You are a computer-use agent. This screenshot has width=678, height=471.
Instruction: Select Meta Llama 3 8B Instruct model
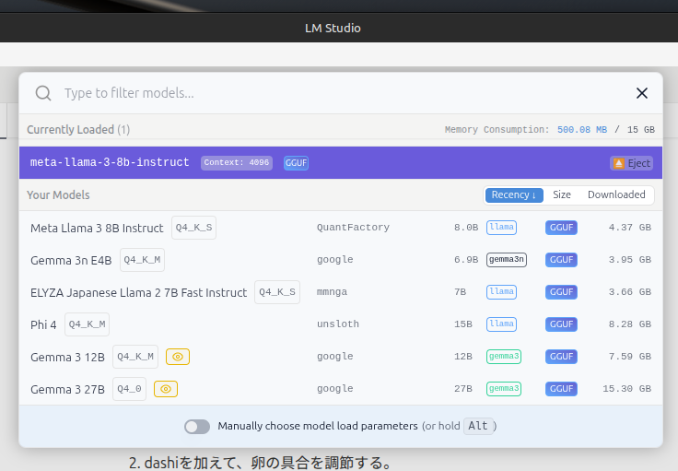(x=97, y=228)
